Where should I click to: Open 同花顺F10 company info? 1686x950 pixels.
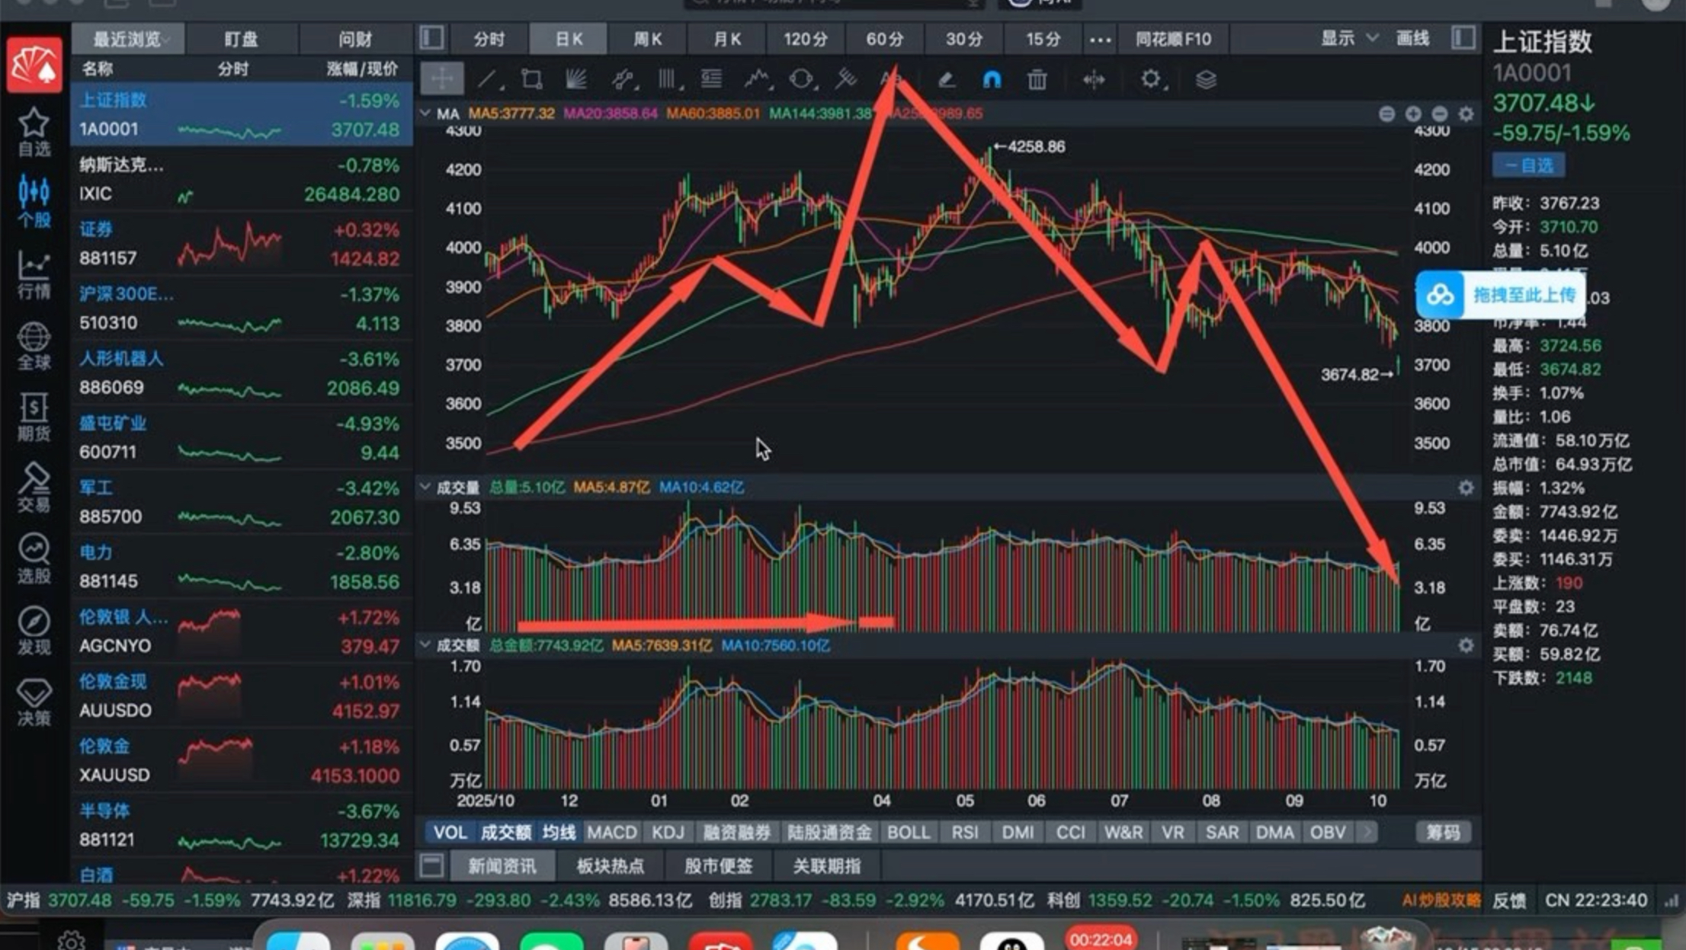tap(1173, 39)
